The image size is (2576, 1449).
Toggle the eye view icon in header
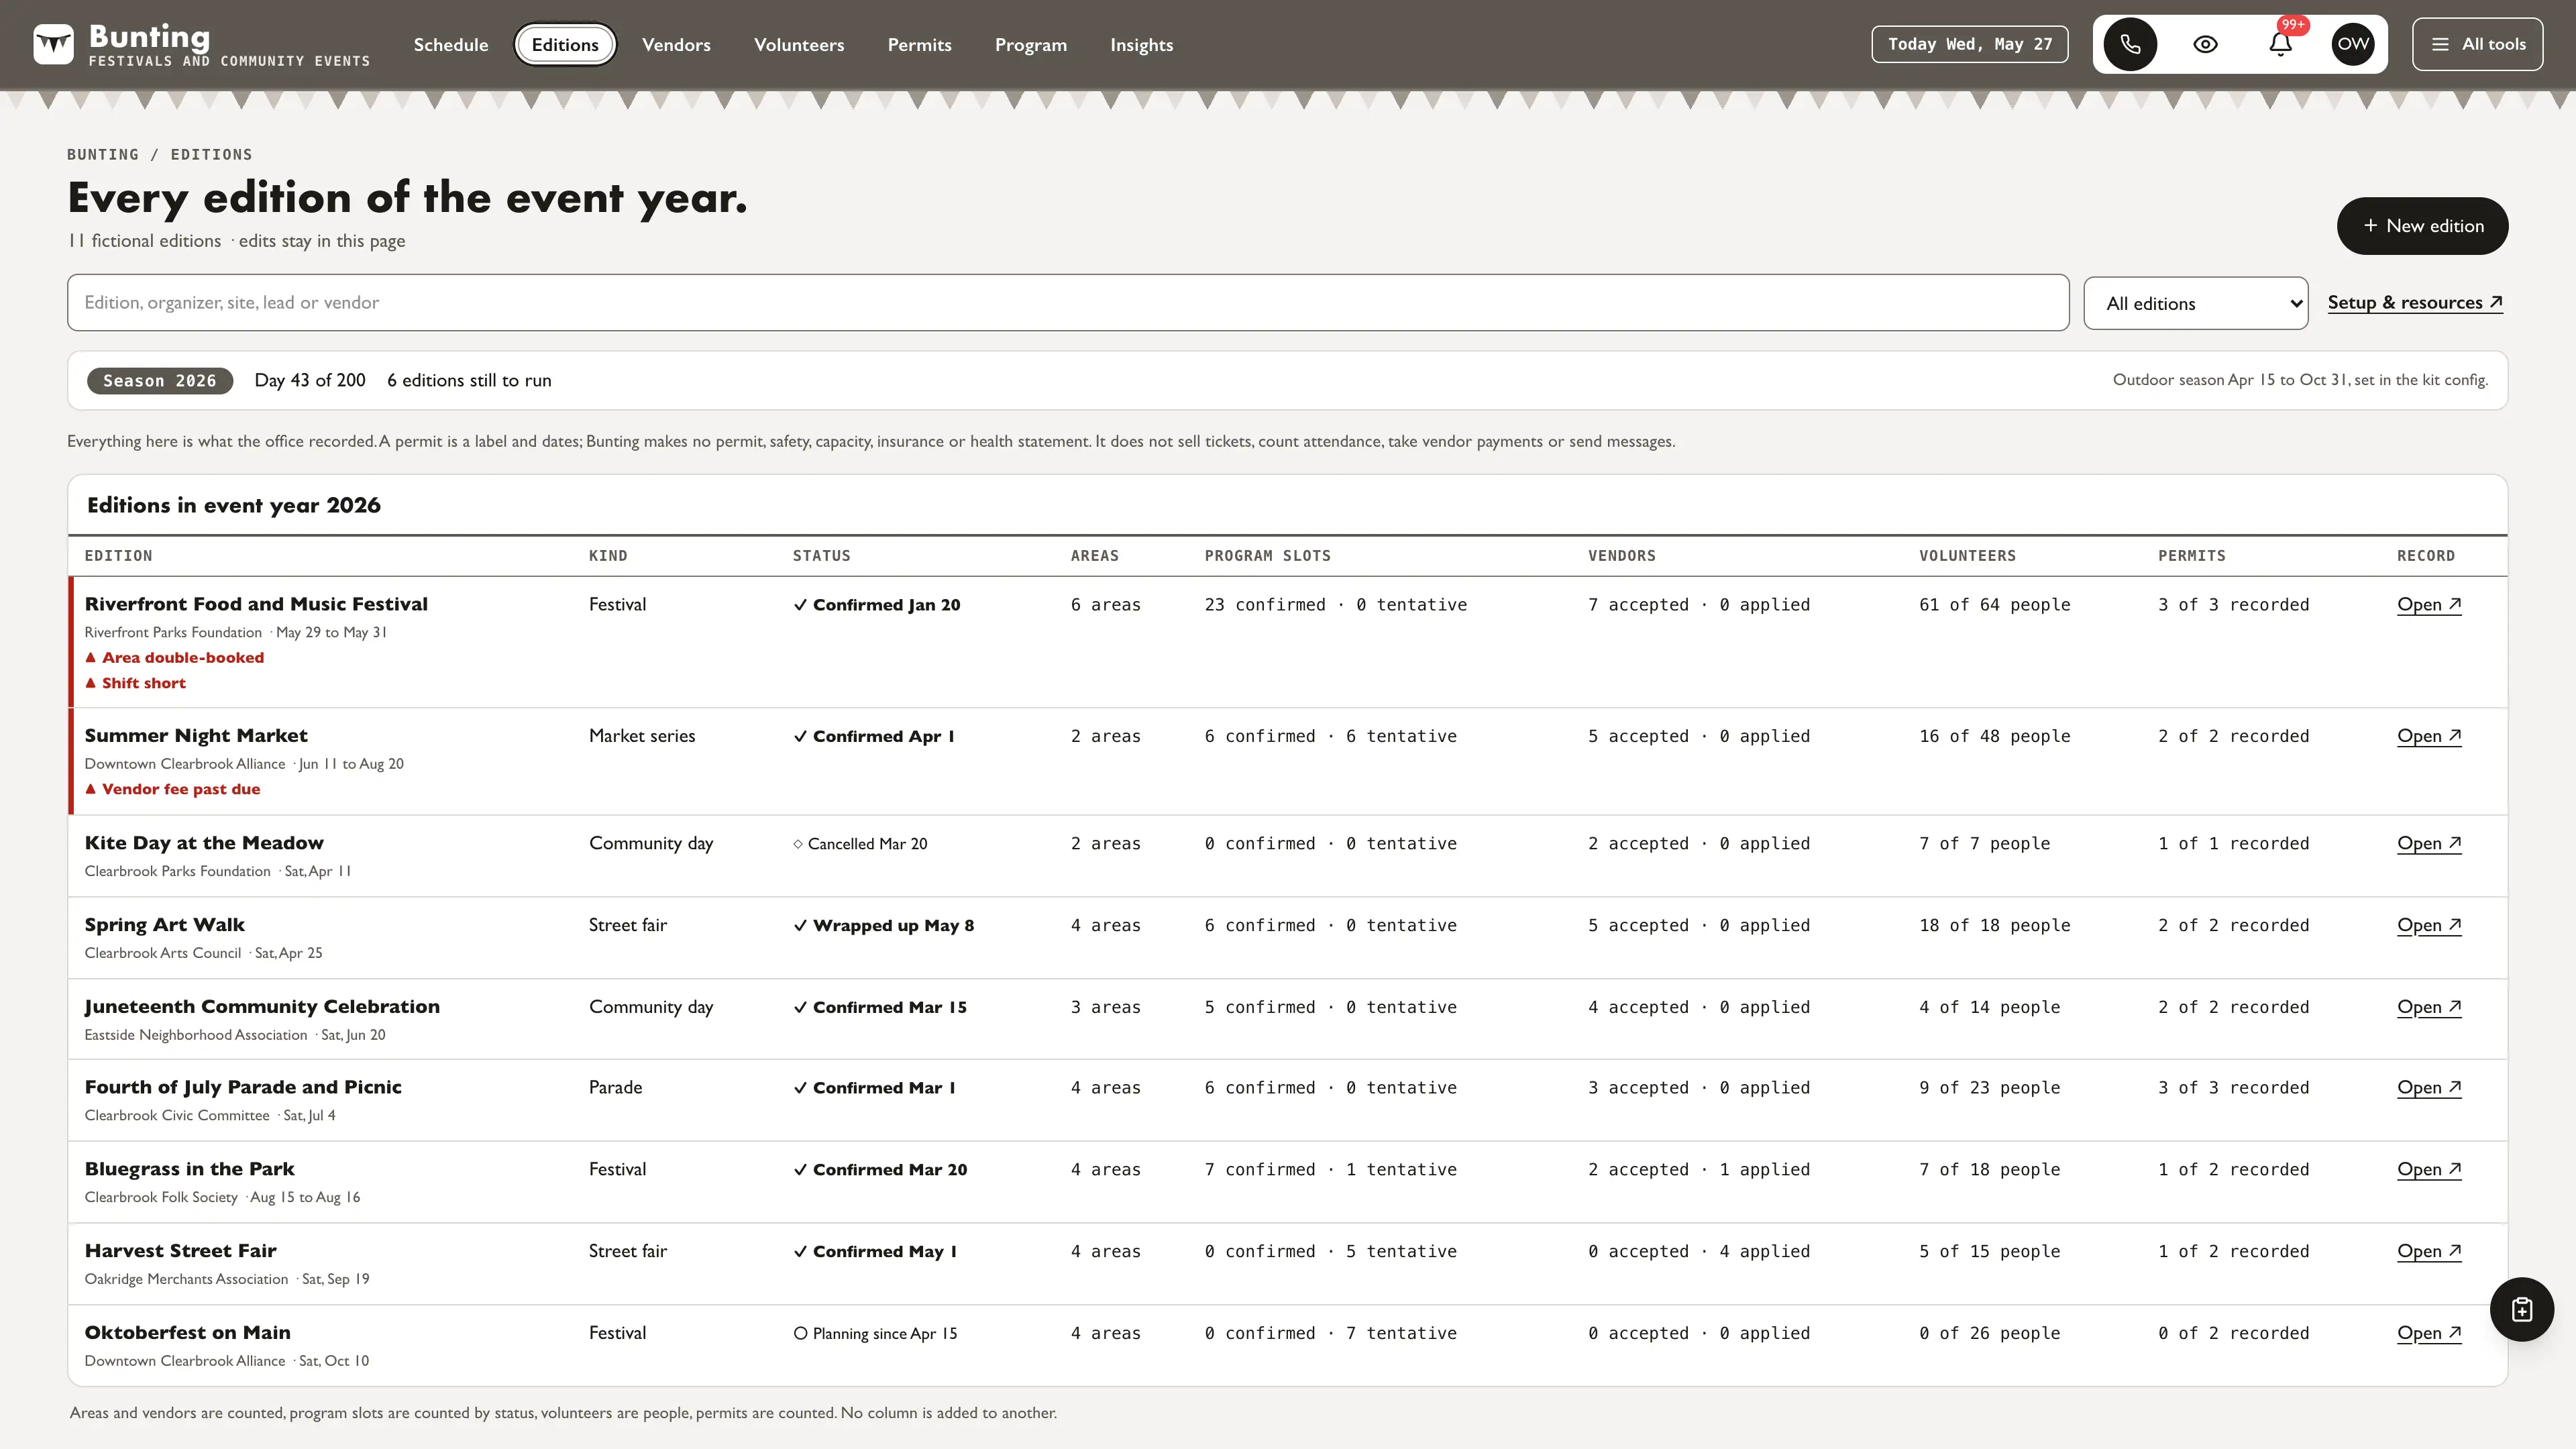tap(2205, 44)
